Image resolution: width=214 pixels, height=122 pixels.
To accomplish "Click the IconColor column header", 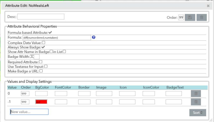I will pos(151,87).
